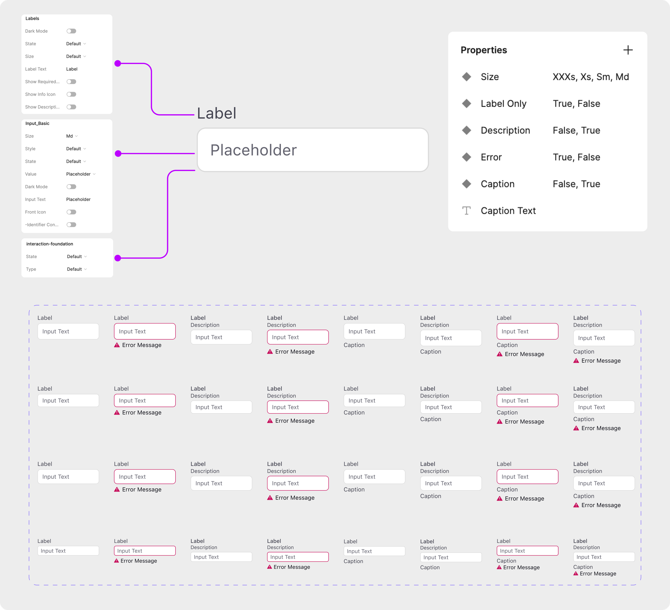The image size is (670, 610).
Task: Click the large Placeholder input field
Action: (x=312, y=150)
